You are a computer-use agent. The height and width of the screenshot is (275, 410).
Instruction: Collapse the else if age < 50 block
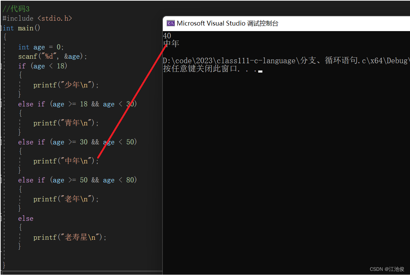[x=1, y=142]
